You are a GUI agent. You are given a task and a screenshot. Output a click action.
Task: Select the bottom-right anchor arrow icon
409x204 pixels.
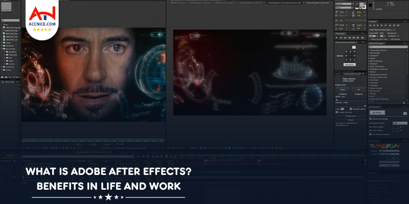(354, 60)
